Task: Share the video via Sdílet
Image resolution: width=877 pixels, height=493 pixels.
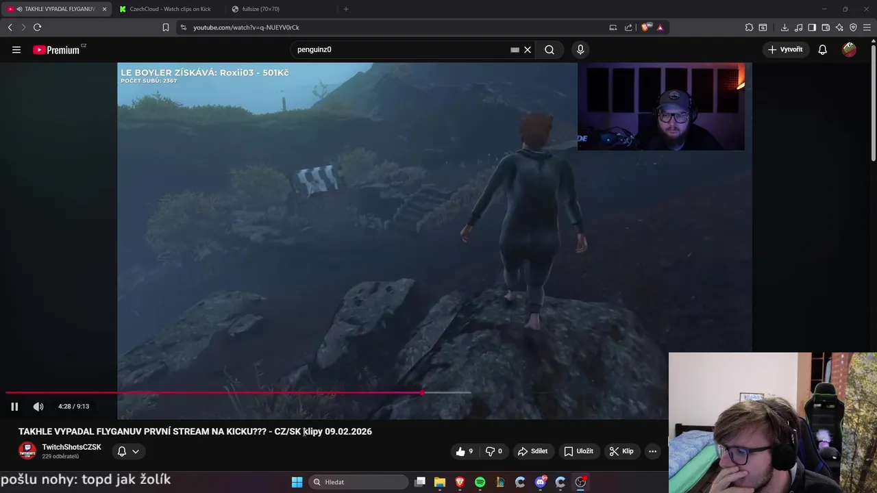Action: [x=532, y=451]
